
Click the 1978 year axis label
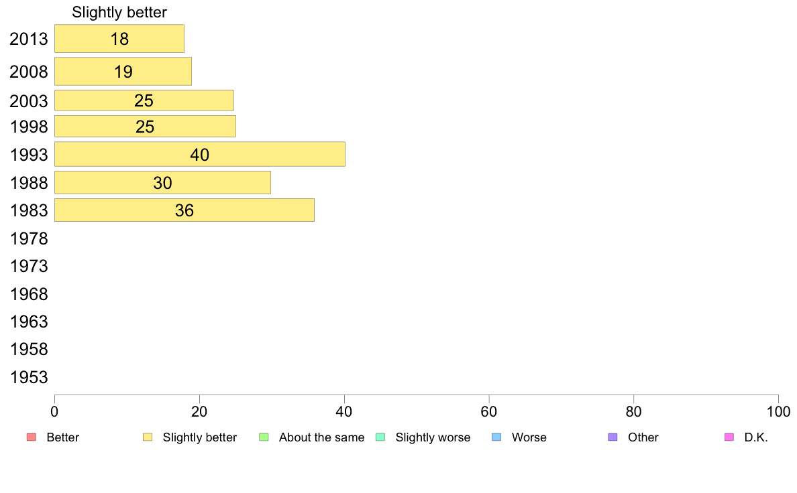(x=29, y=239)
